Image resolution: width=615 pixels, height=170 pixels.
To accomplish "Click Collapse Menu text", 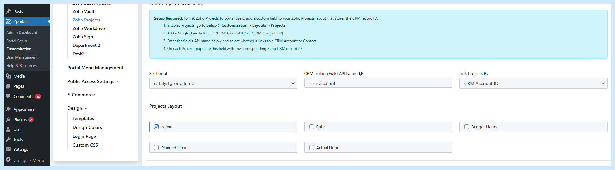I will (x=29, y=160).
